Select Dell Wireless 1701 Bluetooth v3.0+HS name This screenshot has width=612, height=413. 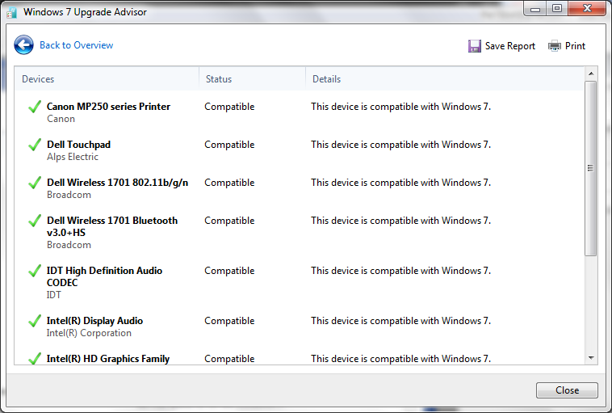[111, 226]
